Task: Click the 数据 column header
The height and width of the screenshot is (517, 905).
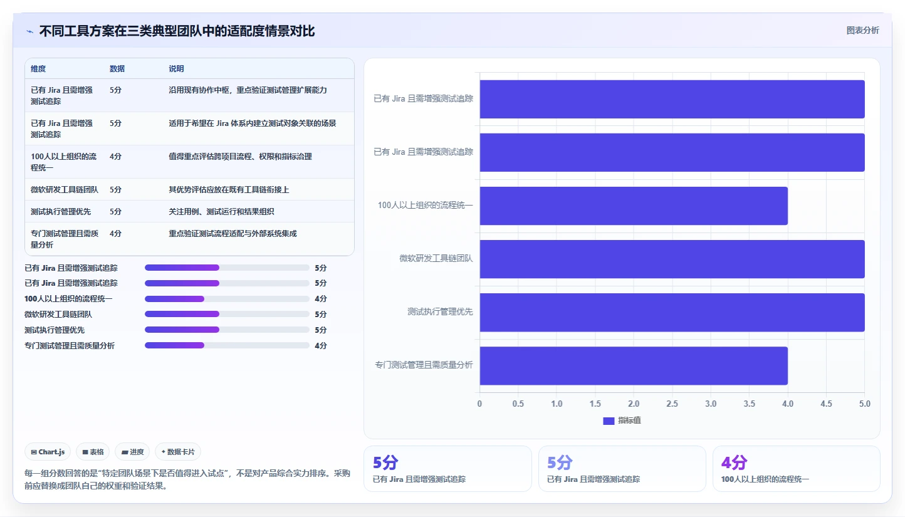Action: [117, 69]
